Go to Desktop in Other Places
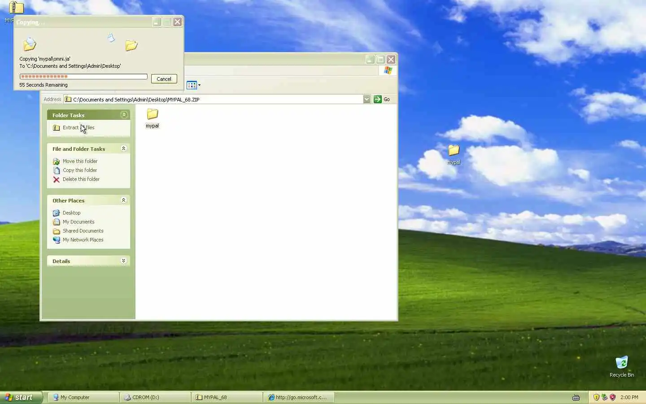 (72, 213)
